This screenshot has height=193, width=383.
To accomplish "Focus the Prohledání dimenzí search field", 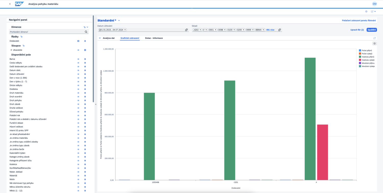I will coord(47,32).
